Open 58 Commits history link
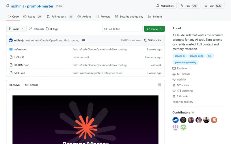Image resolution: width=231 pixels, height=144 pixels. click(152, 40)
